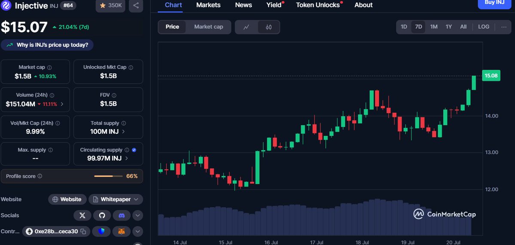
Task: Click the Ethereum icon in contract chip
Action: click(x=29, y=232)
